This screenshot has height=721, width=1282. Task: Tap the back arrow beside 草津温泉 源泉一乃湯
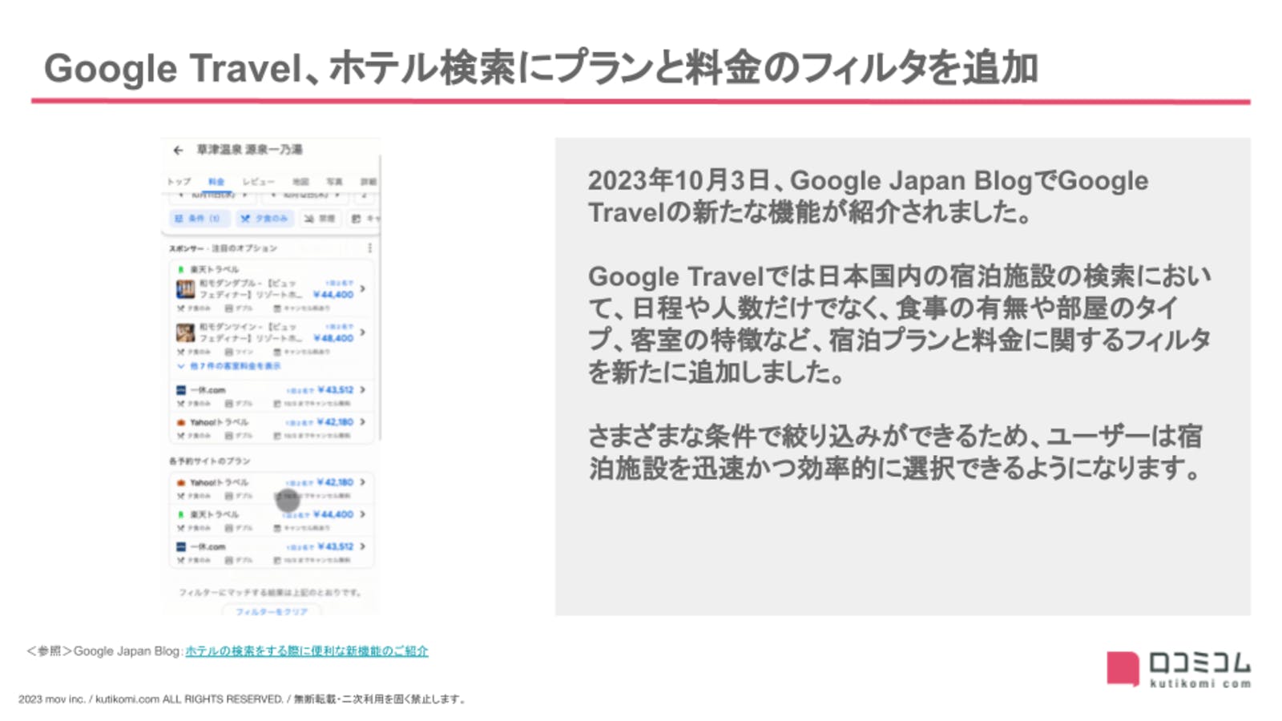(178, 150)
